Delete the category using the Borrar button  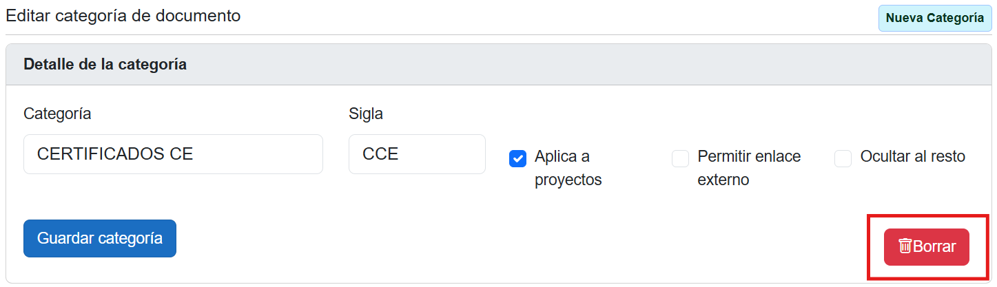click(926, 246)
